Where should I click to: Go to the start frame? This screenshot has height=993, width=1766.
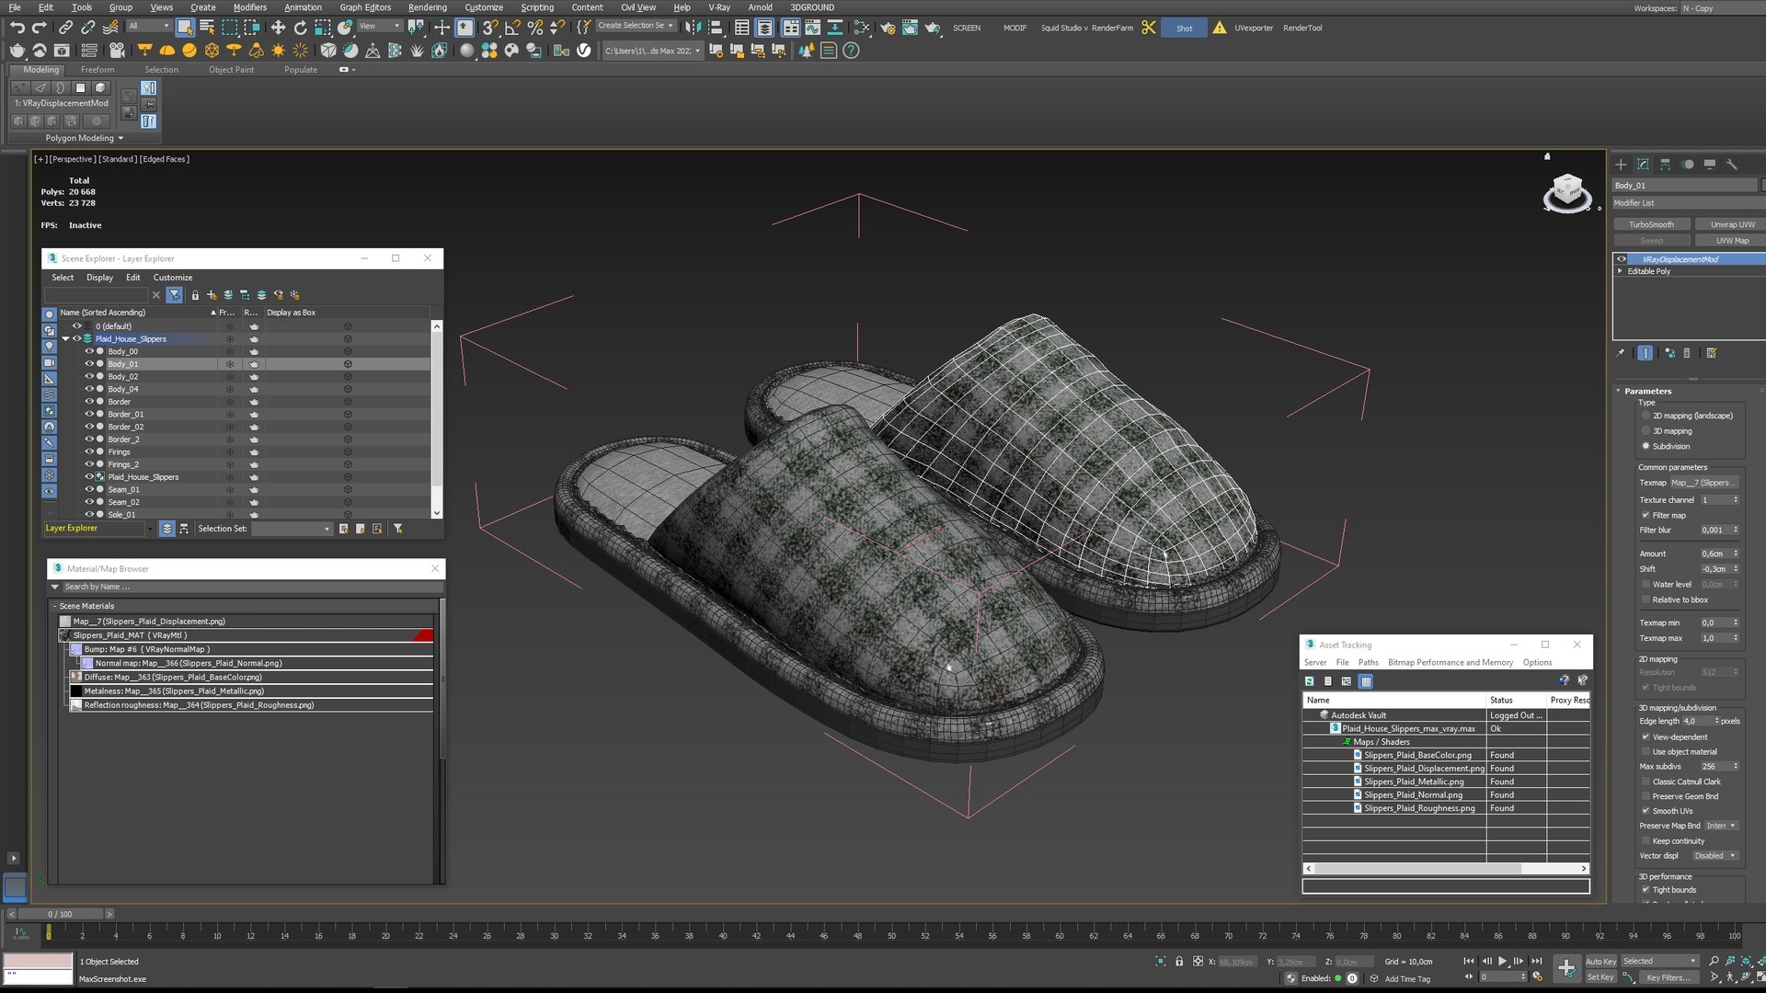[x=1468, y=961]
